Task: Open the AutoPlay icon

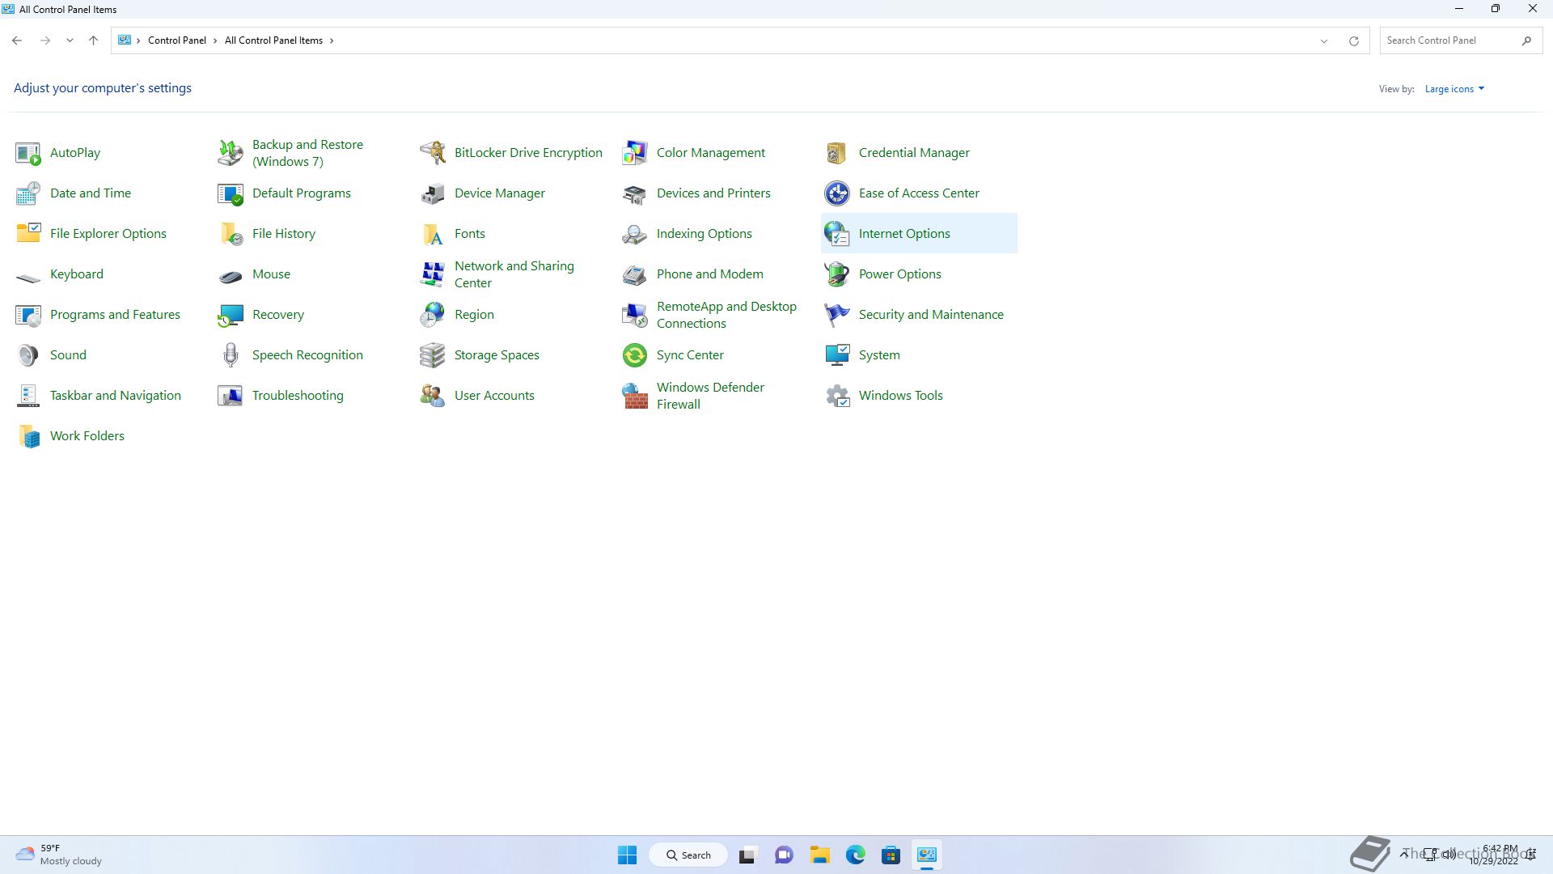Action: [x=28, y=153]
